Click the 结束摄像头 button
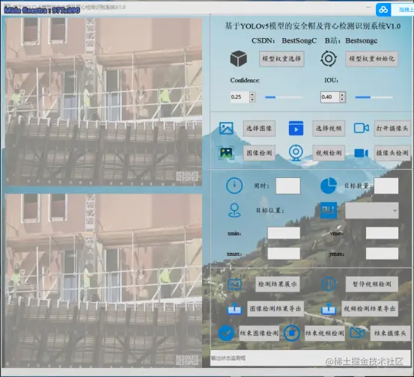This screenshot has height=377, width=414. click(x=390, y=333)
